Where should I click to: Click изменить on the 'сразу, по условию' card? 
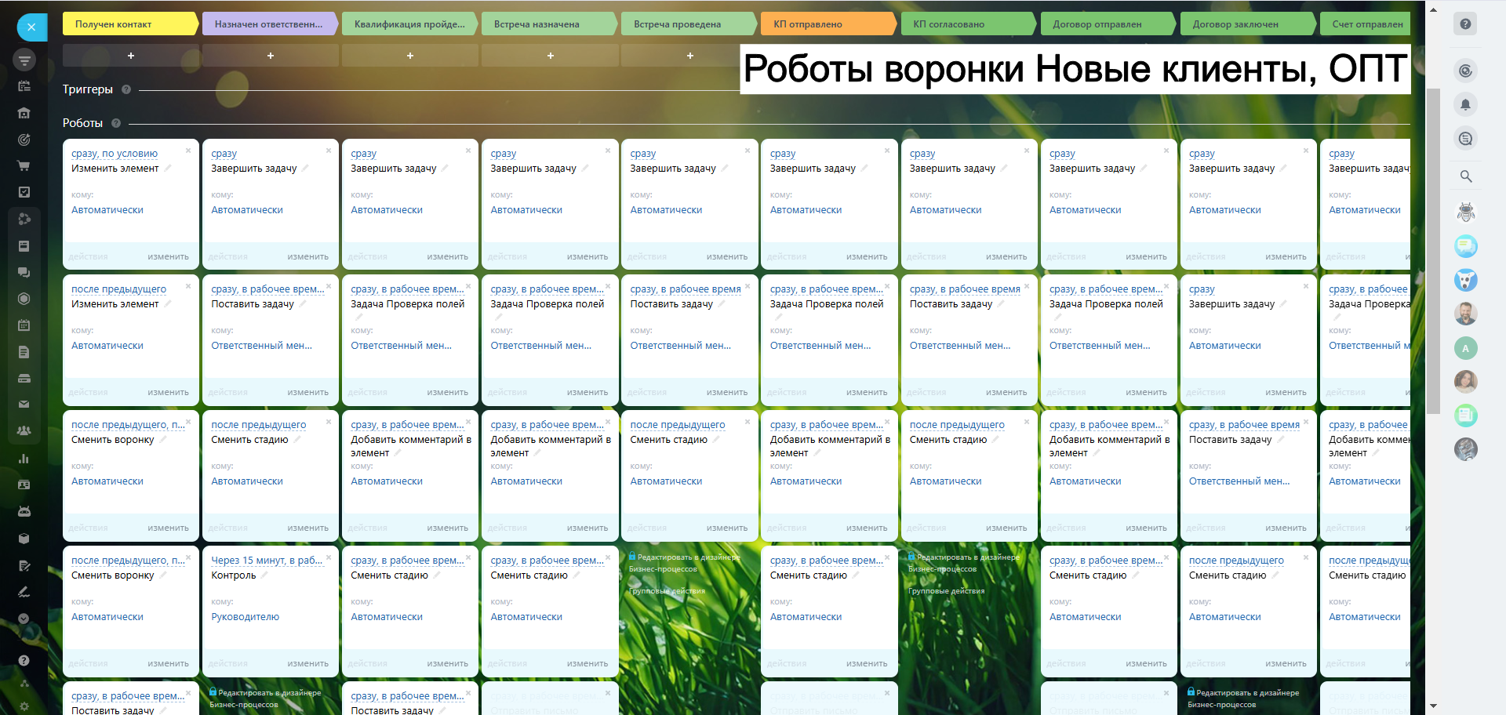click(x=168, y=256)
